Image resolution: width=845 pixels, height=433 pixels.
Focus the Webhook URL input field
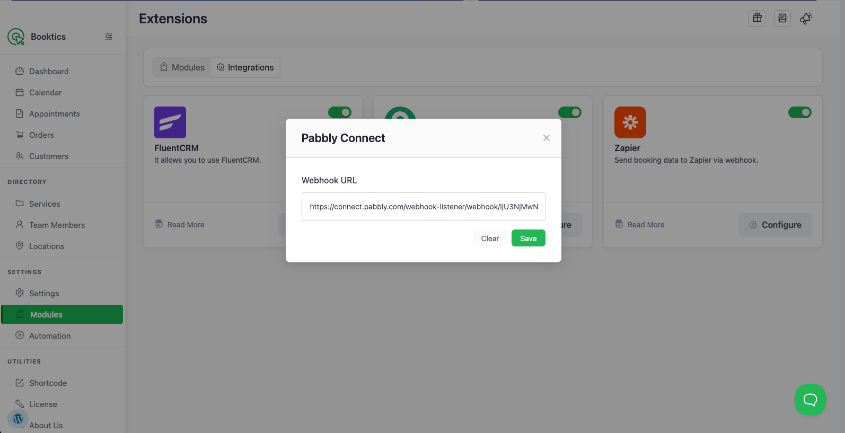tap(424, 207)
